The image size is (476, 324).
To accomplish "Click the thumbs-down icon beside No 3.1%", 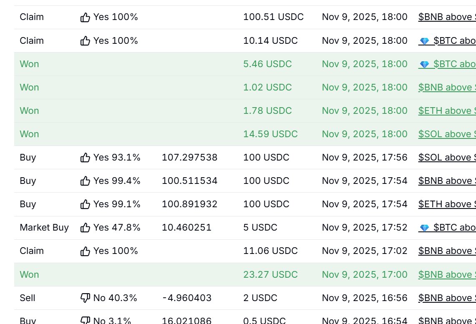I will [85, 319].
